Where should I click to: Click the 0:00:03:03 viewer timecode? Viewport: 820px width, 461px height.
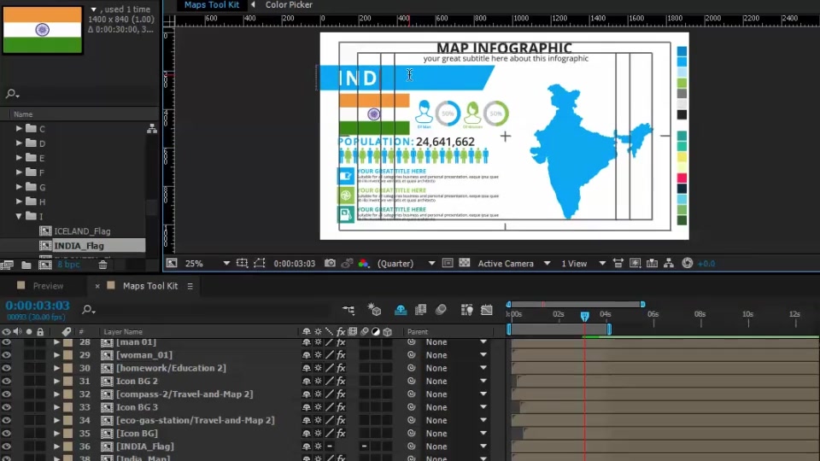tap(295, 264)
